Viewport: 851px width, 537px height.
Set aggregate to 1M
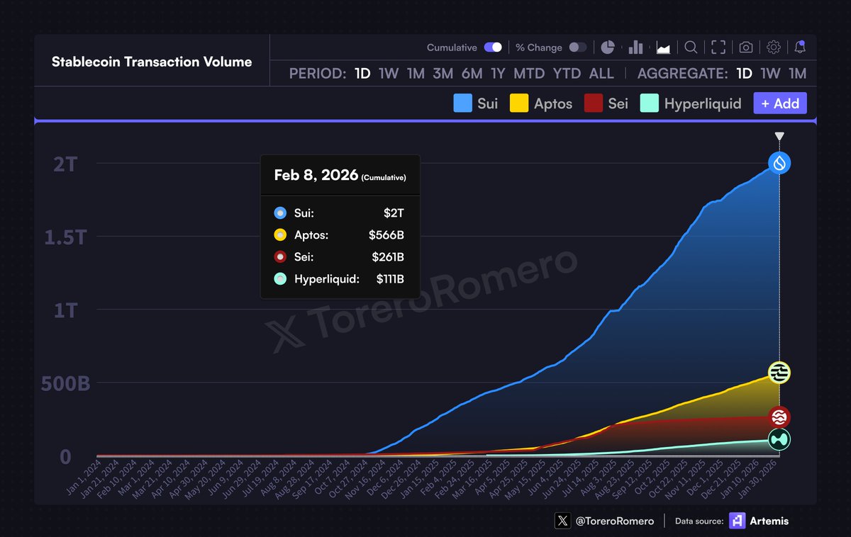797,74
